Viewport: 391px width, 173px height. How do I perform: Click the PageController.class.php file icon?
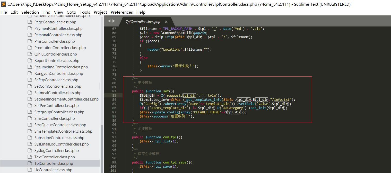coord(30,22)
